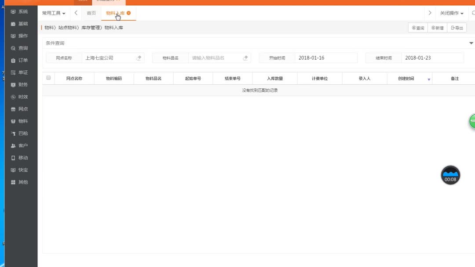The image size is (475, 267).
Task: Open the 常用工具 dropdown
Action: pyautogui.click(x=53, y=13)
